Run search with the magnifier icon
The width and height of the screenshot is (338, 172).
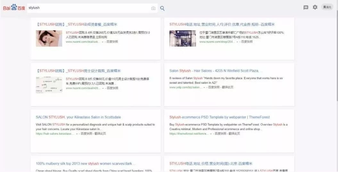[162, 8]
